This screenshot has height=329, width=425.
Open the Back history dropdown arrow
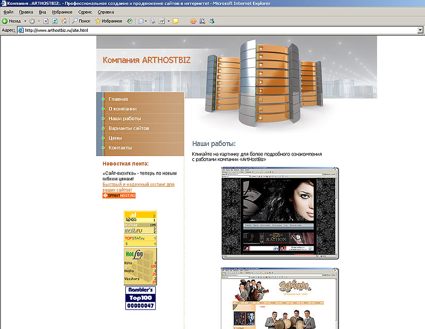coord(25,21)
